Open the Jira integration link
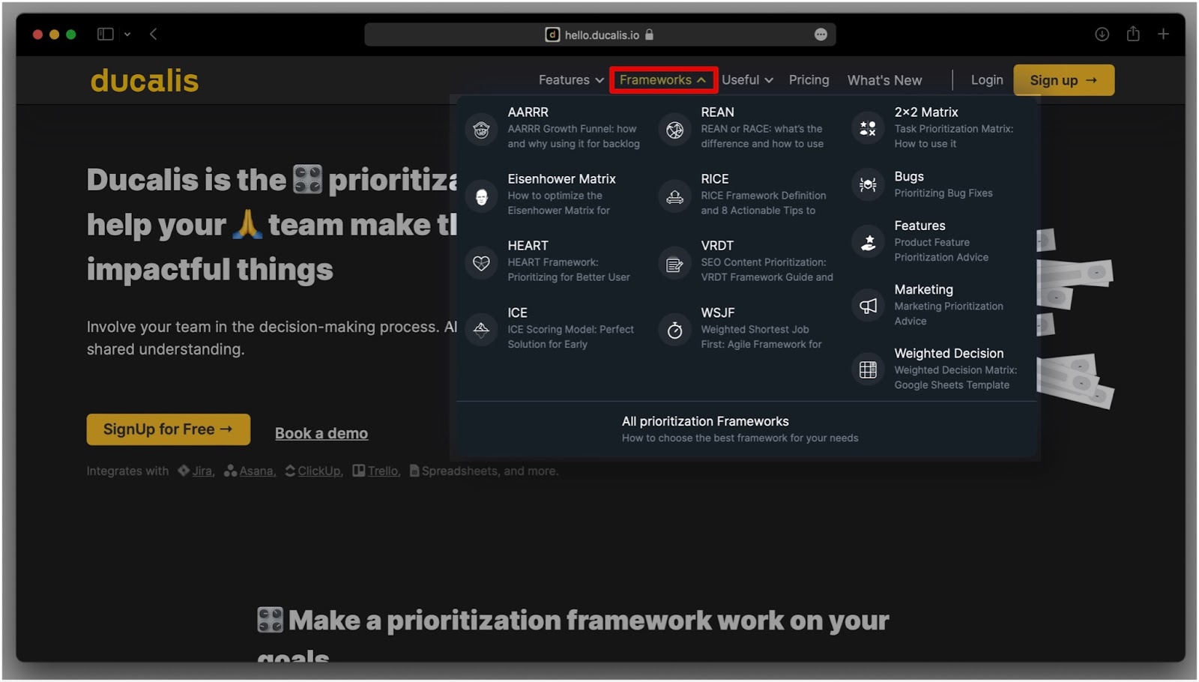 click(x=196, y=471)
